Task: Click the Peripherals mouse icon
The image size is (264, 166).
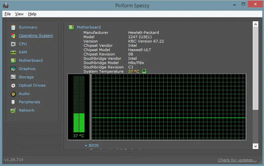Action: (x=13, y=102)
